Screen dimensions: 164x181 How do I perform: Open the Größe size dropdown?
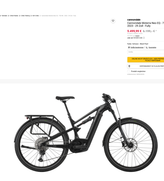(x=146, y=52)
